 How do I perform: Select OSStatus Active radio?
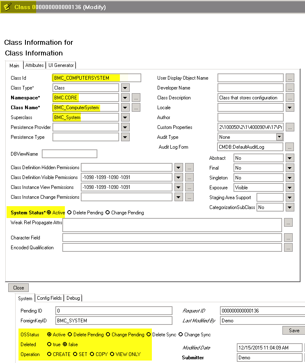pos(49,334)
